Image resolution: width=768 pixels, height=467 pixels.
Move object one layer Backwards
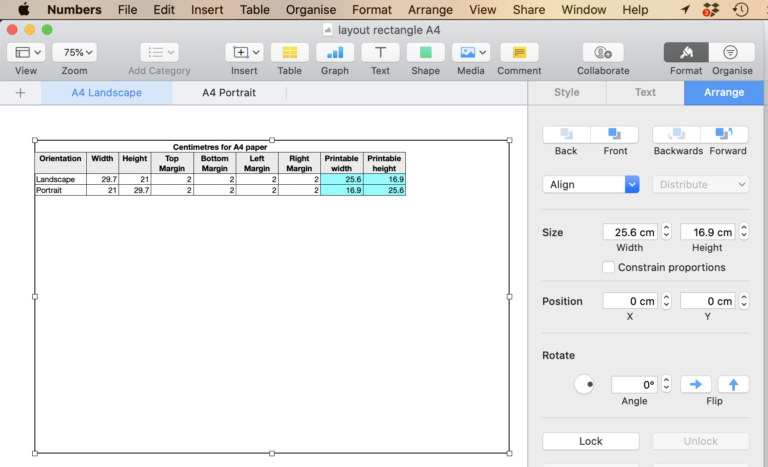(676, 135)
